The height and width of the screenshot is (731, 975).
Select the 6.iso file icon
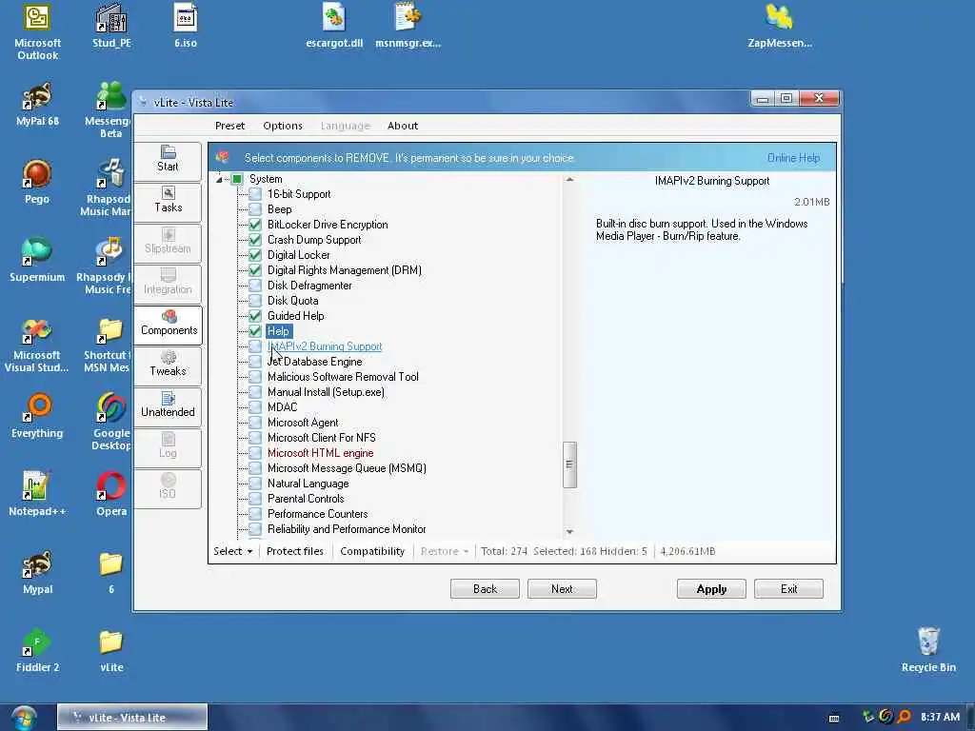point(186,26)
